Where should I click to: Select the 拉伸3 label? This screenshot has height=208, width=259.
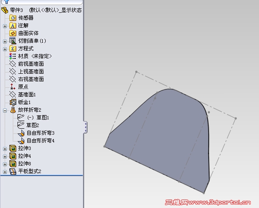coord(25,148)
